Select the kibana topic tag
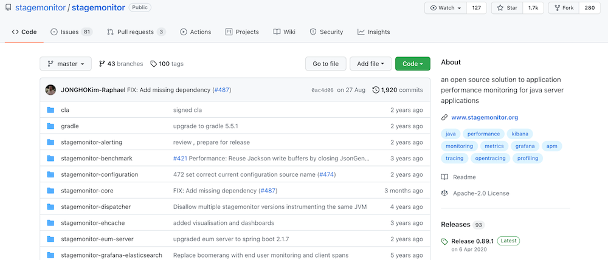 [x=520, y=134]
